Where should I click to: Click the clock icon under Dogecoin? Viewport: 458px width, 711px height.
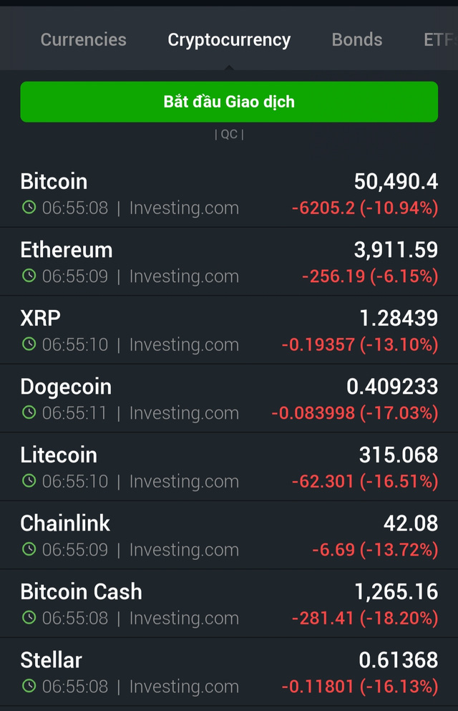coord(29,412)
